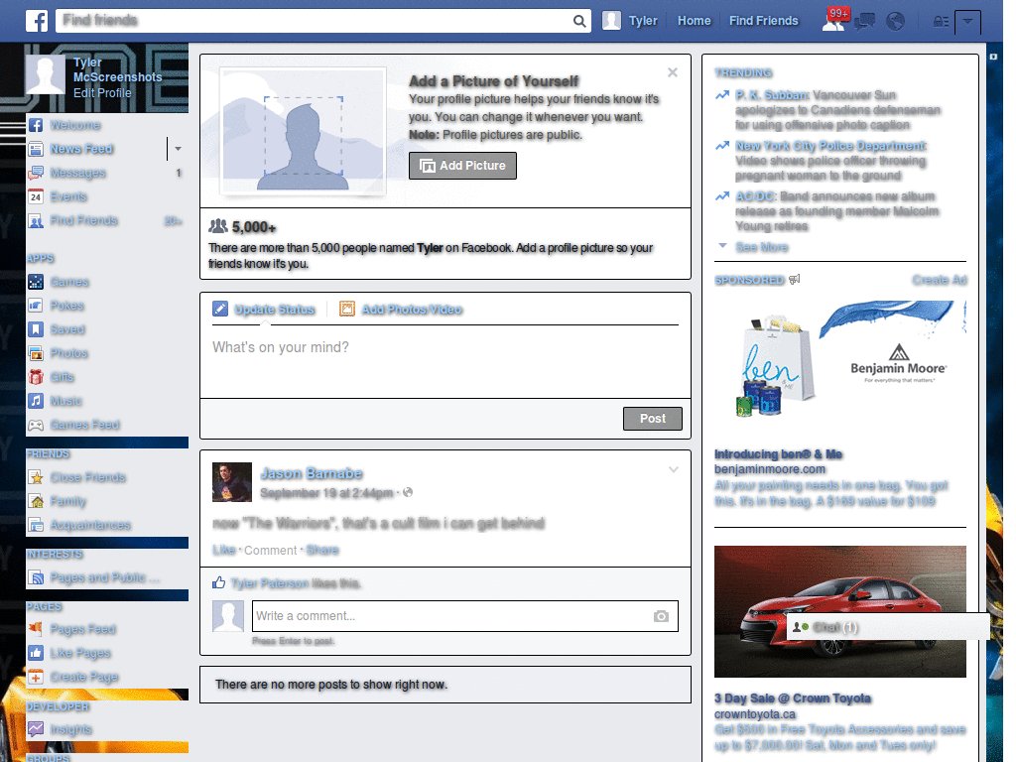Open AC/DC trending topic
The image size is (1016, 762).
click(755, 196)
